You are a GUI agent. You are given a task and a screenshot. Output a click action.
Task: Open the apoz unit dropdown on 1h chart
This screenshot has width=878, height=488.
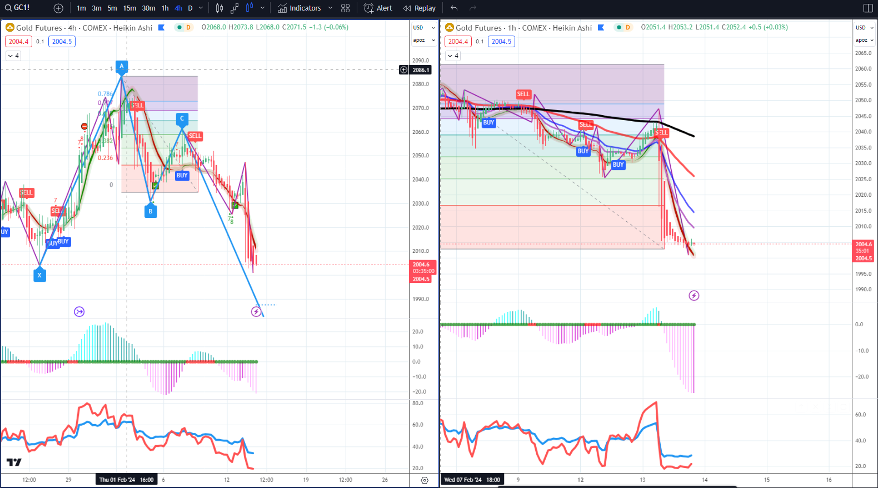864,40
